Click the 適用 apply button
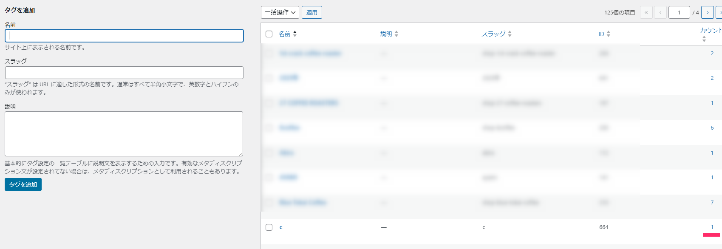Viewport: 722px width, 249px height. click(x=312, y=12)
